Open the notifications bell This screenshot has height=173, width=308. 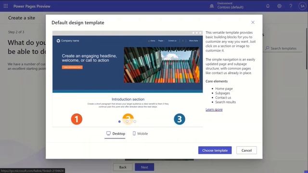268,6
